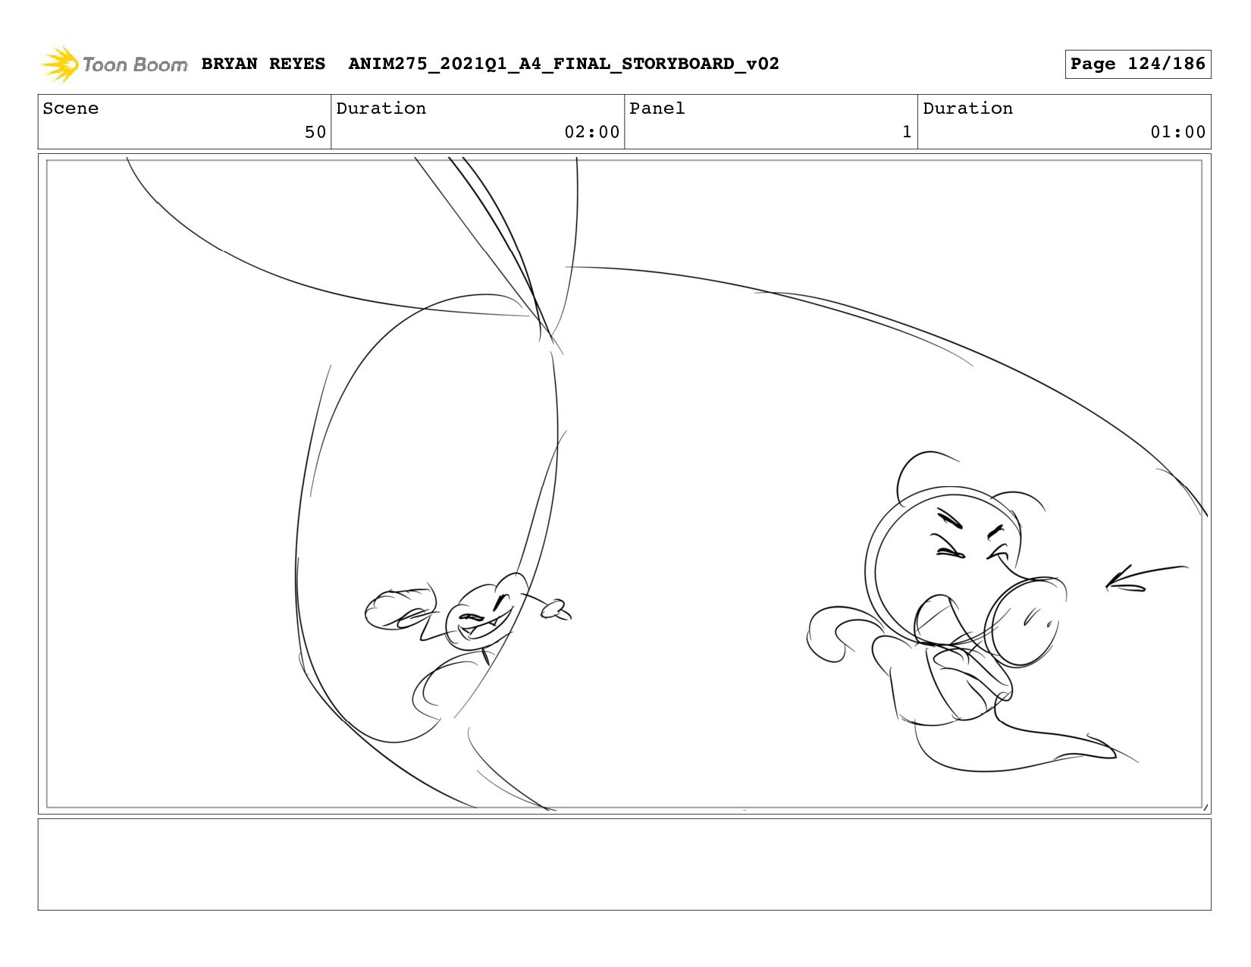Click the panel number 1
Image resolution: width=1251 pixels, height=967 pixels.
[x=907, y=132]
